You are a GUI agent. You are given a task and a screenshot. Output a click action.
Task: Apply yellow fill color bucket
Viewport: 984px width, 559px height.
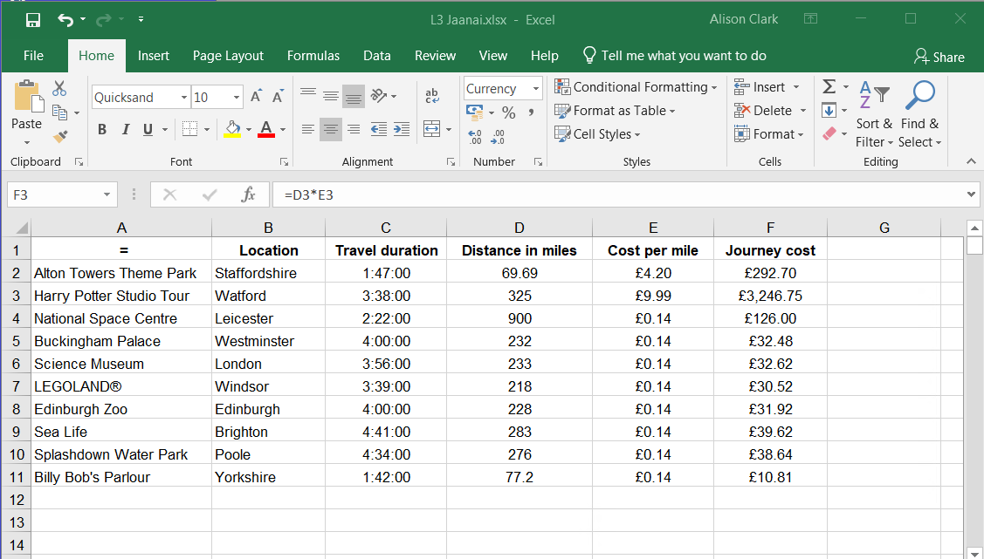click(232, 129)
